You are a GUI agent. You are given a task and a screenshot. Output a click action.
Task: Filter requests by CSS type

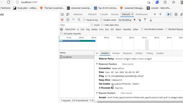pos(82,29)
